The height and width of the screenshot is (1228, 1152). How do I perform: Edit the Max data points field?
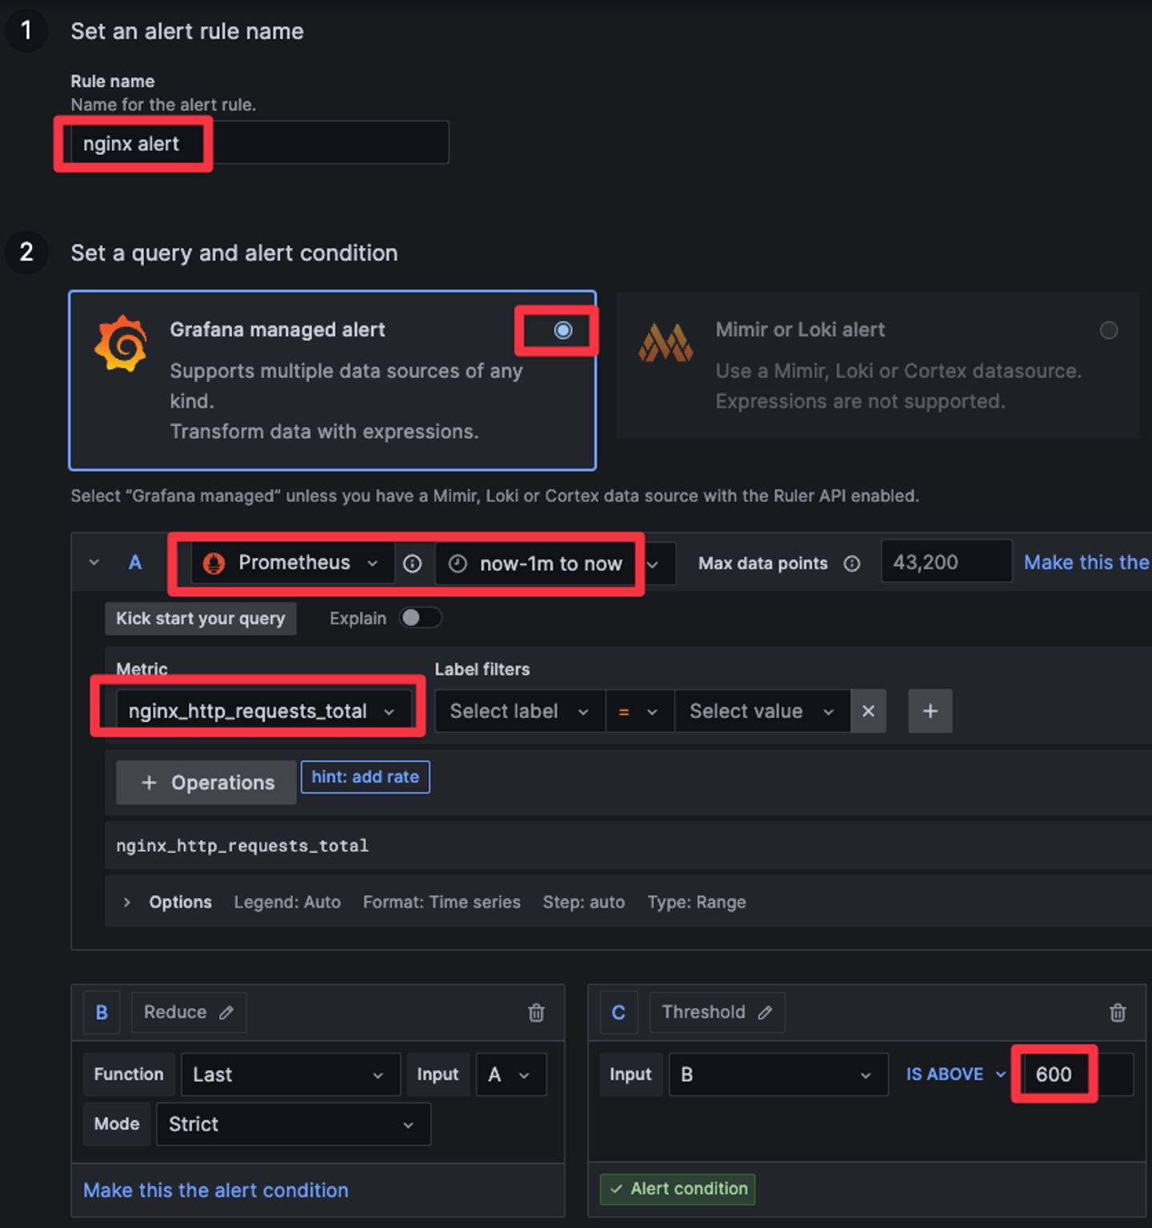click(946, 562)
